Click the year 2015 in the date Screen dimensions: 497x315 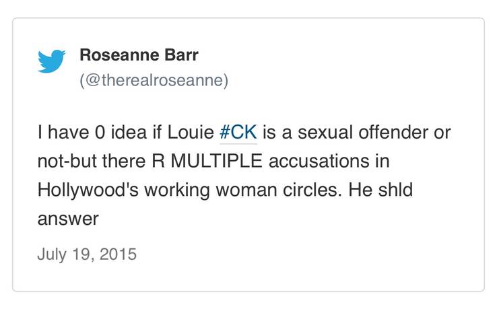point(118,254)
